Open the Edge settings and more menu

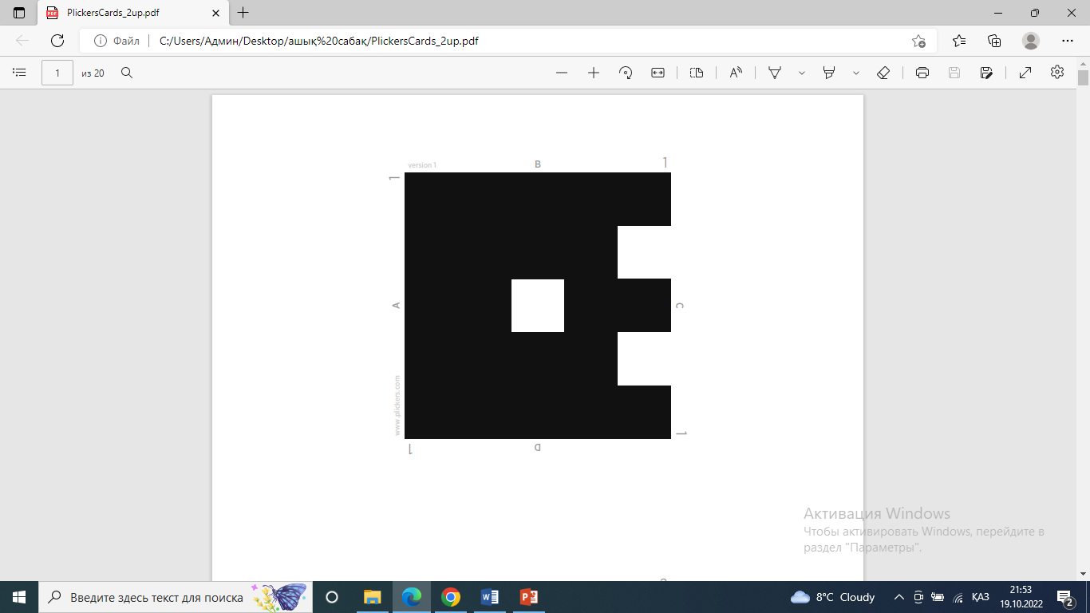(1068, 41)
